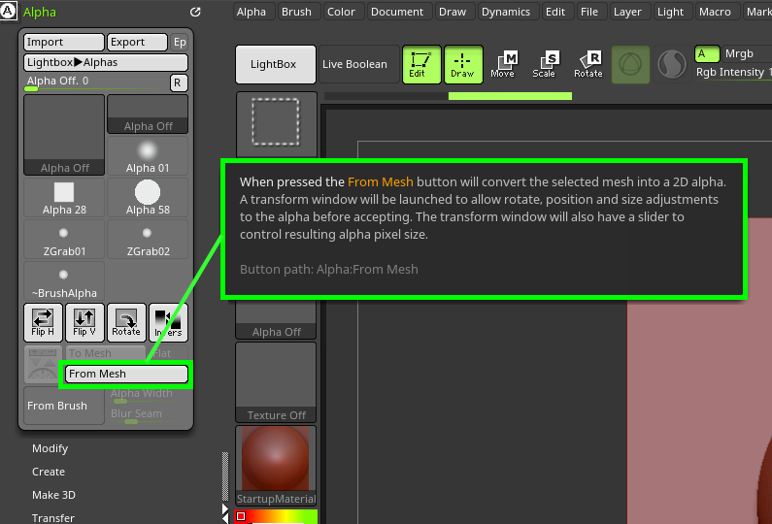Select the Alpha 01 thumbnail

[x=148, y=156]
